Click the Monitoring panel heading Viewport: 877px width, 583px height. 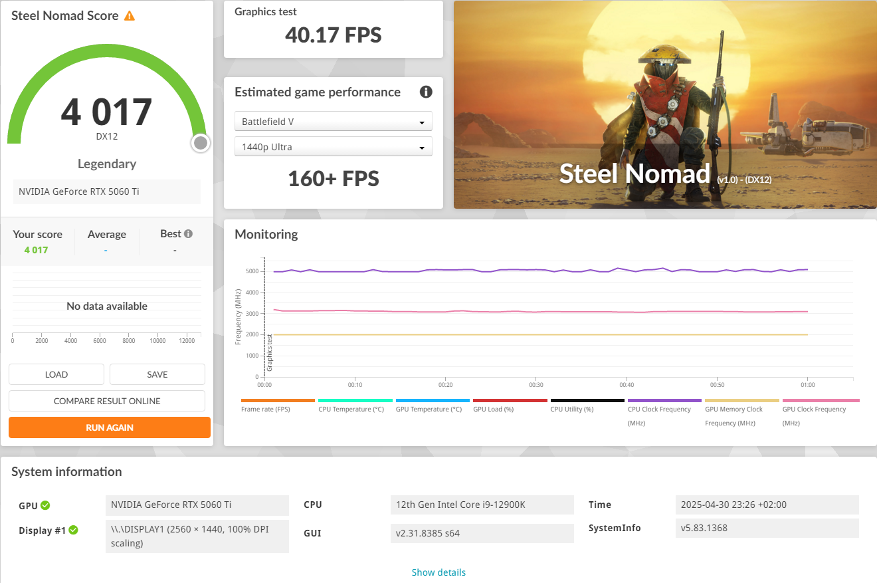(266, 234)
